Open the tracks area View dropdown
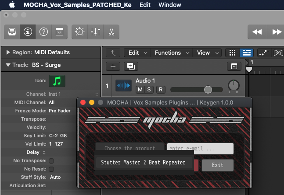The height and width of the screenshot is (195, 284). [207, 52]
